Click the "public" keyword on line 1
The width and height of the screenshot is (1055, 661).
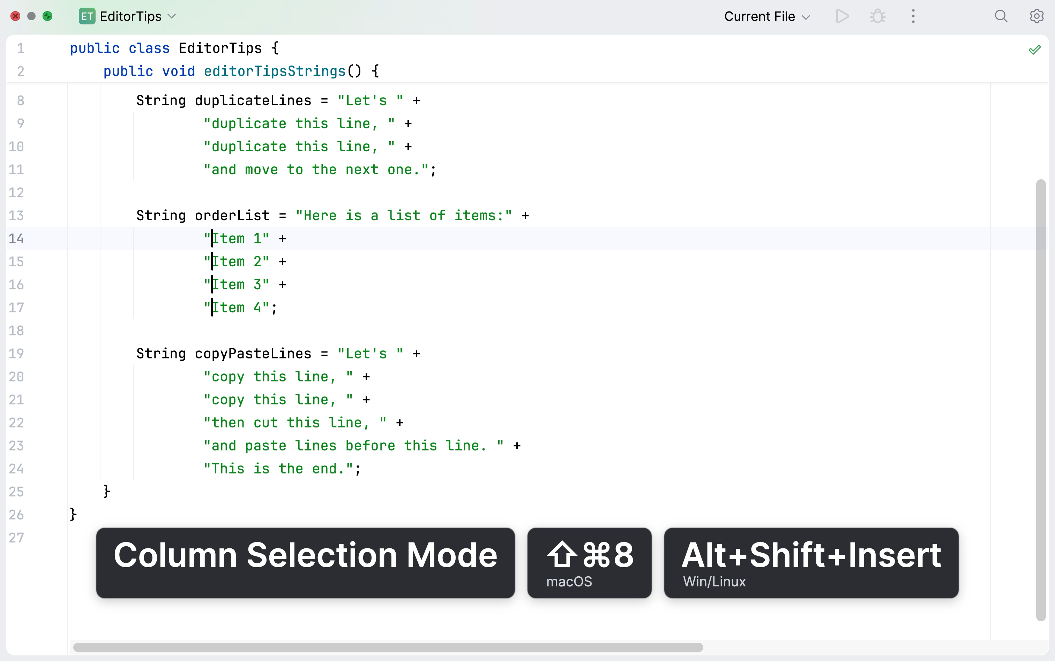pyautogui.click(x=95, y=48)
